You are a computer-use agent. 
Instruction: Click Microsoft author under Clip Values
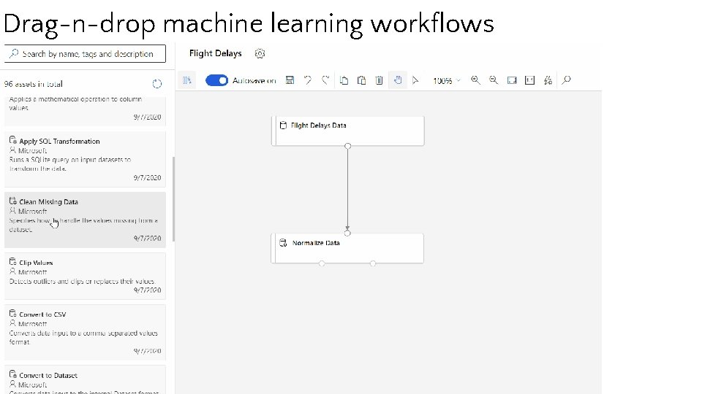tap(32, 272)
